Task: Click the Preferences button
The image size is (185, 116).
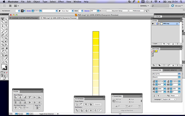Action: 136,11
